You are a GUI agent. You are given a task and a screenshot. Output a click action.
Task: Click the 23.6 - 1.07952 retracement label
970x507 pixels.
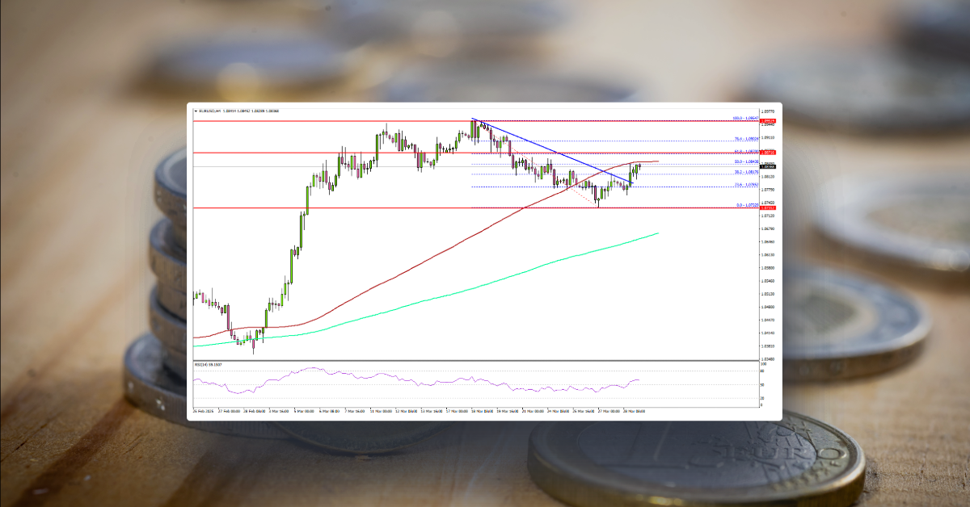coord(744,185)
